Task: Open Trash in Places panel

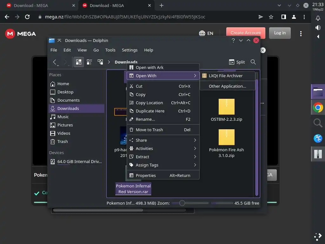Action: coord(76,141)
